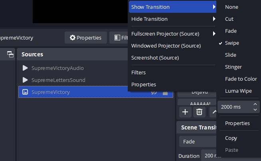Select Stinger transition option

point(239,67)
